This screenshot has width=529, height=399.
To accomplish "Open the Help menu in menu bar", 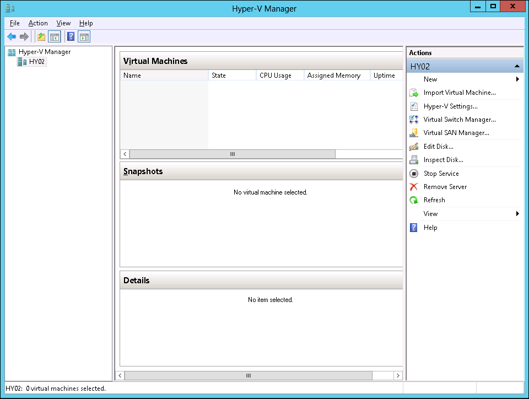I will click(x=86, y=23).
